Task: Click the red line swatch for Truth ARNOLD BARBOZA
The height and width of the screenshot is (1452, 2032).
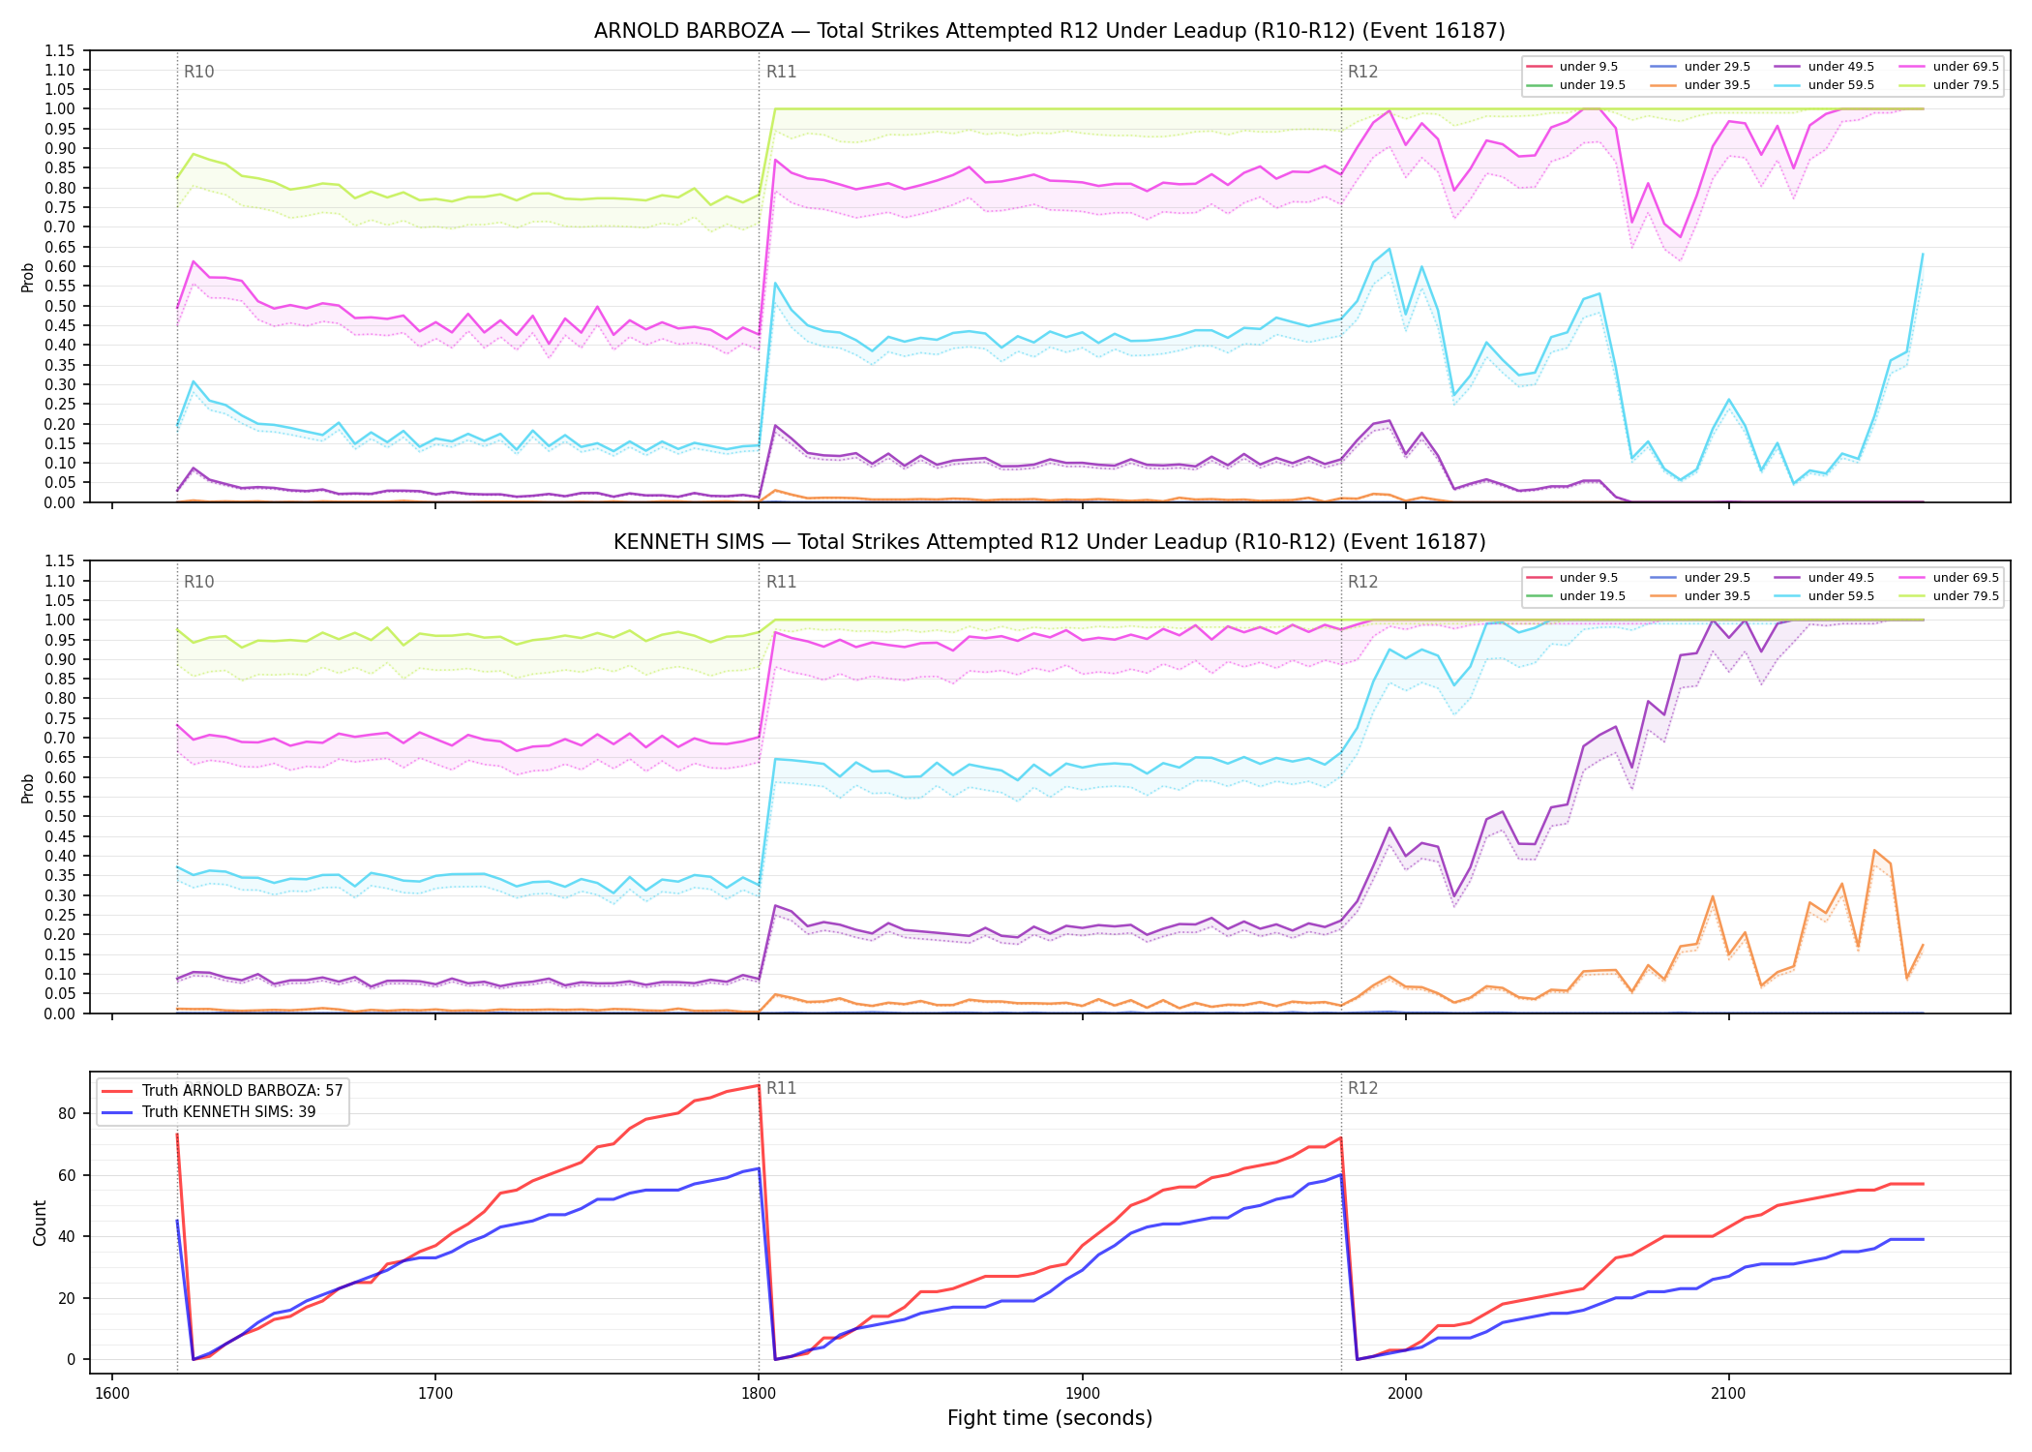Action: (x=117, y=1091)
